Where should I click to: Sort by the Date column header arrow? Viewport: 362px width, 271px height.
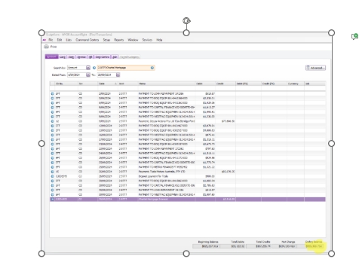click(x=115, y=84)
